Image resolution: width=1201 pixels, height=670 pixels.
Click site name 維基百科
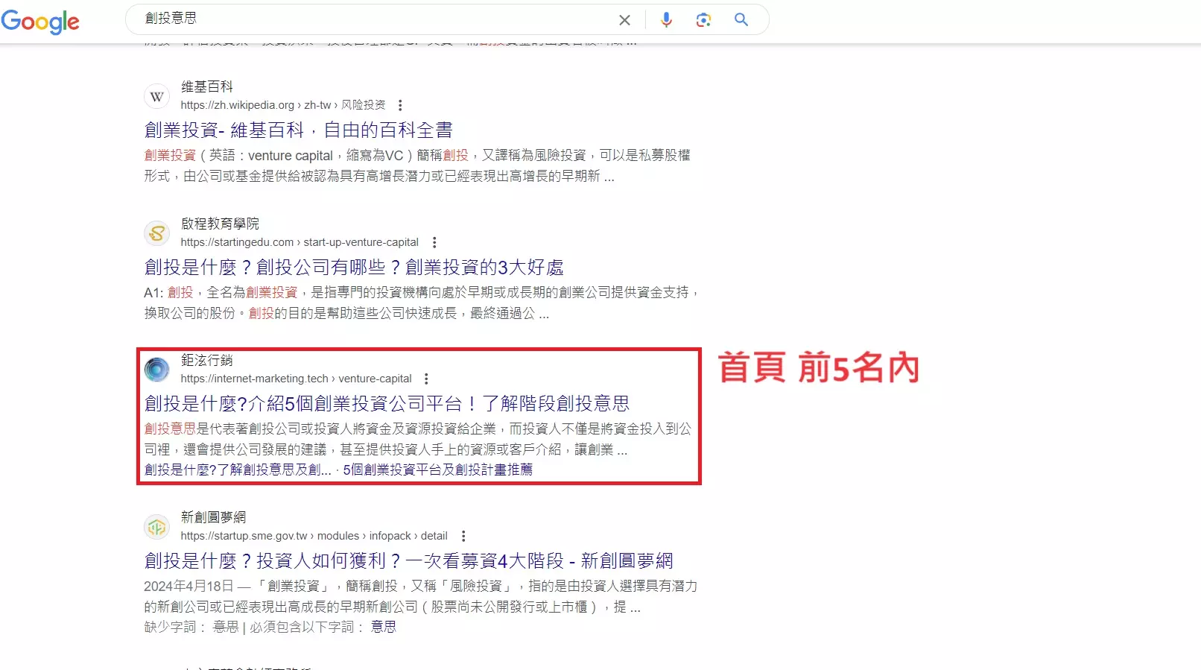pos(207,86)
